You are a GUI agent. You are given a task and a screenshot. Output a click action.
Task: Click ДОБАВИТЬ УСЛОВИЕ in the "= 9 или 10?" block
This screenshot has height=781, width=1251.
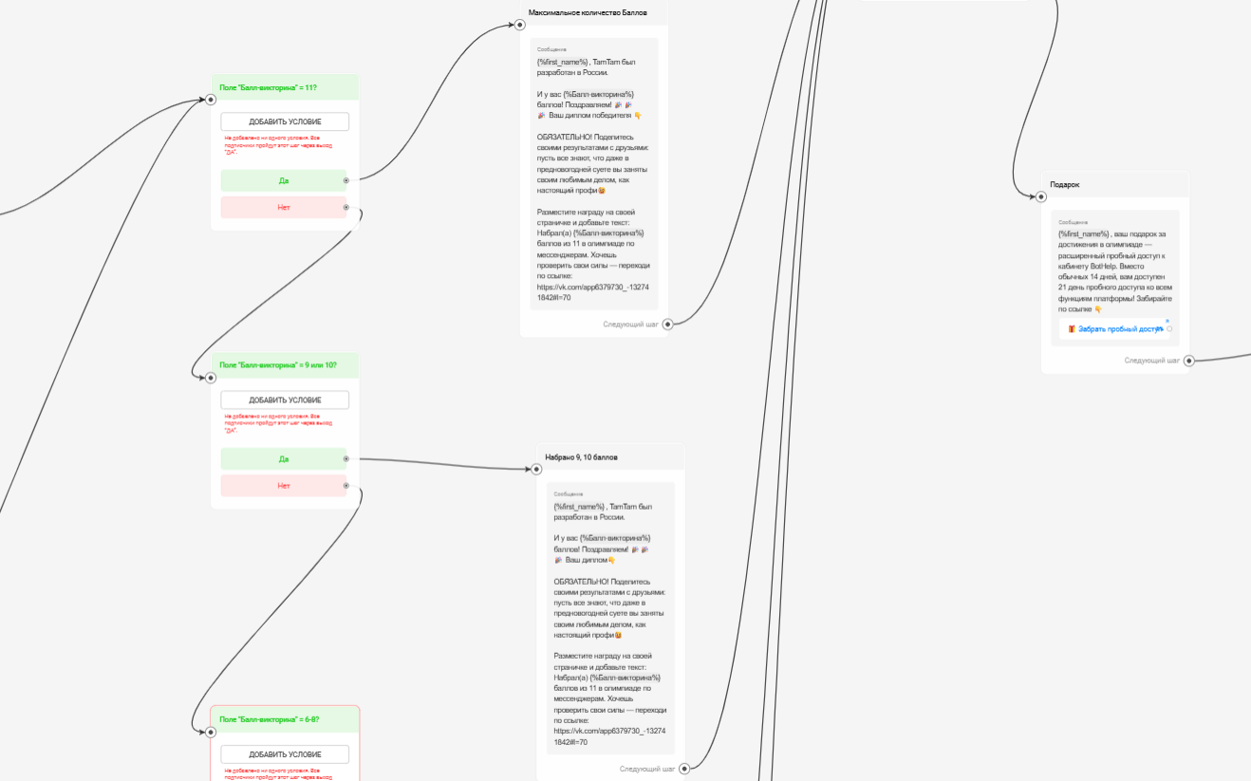285,400
